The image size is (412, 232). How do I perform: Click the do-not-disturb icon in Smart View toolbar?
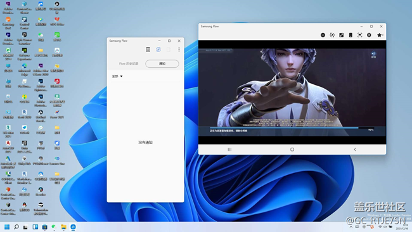[323, 35]
